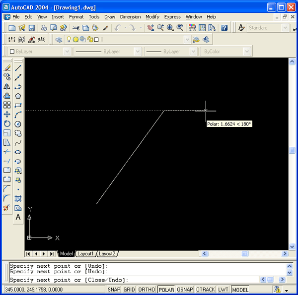Toggle ORTHO mode in status bar
This screenshot has height=295, width=298.
147,290
